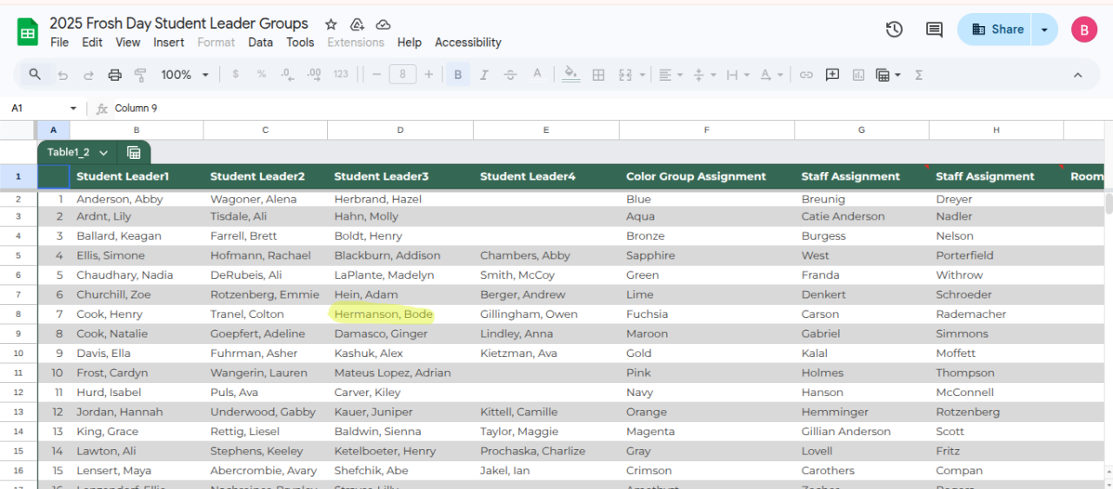Click the print icon in toolbar
Screen dimensions: 1113x489
pyautogui.click(x=115, y=75)
